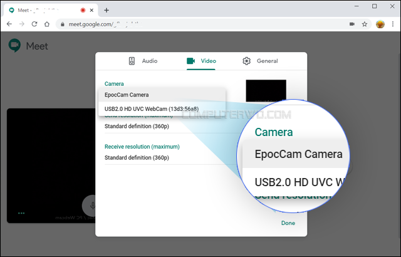Click the browser forward arrow
Screen dimensions: 401x257
(x=22, y=24)
